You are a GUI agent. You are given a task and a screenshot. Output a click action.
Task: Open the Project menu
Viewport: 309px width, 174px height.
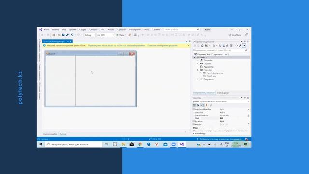click(x=72, y=30)
